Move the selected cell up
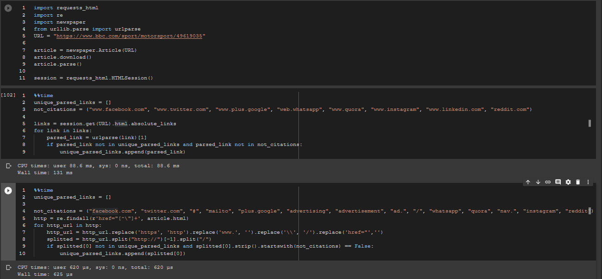602x279 pixels. point(528,182)
